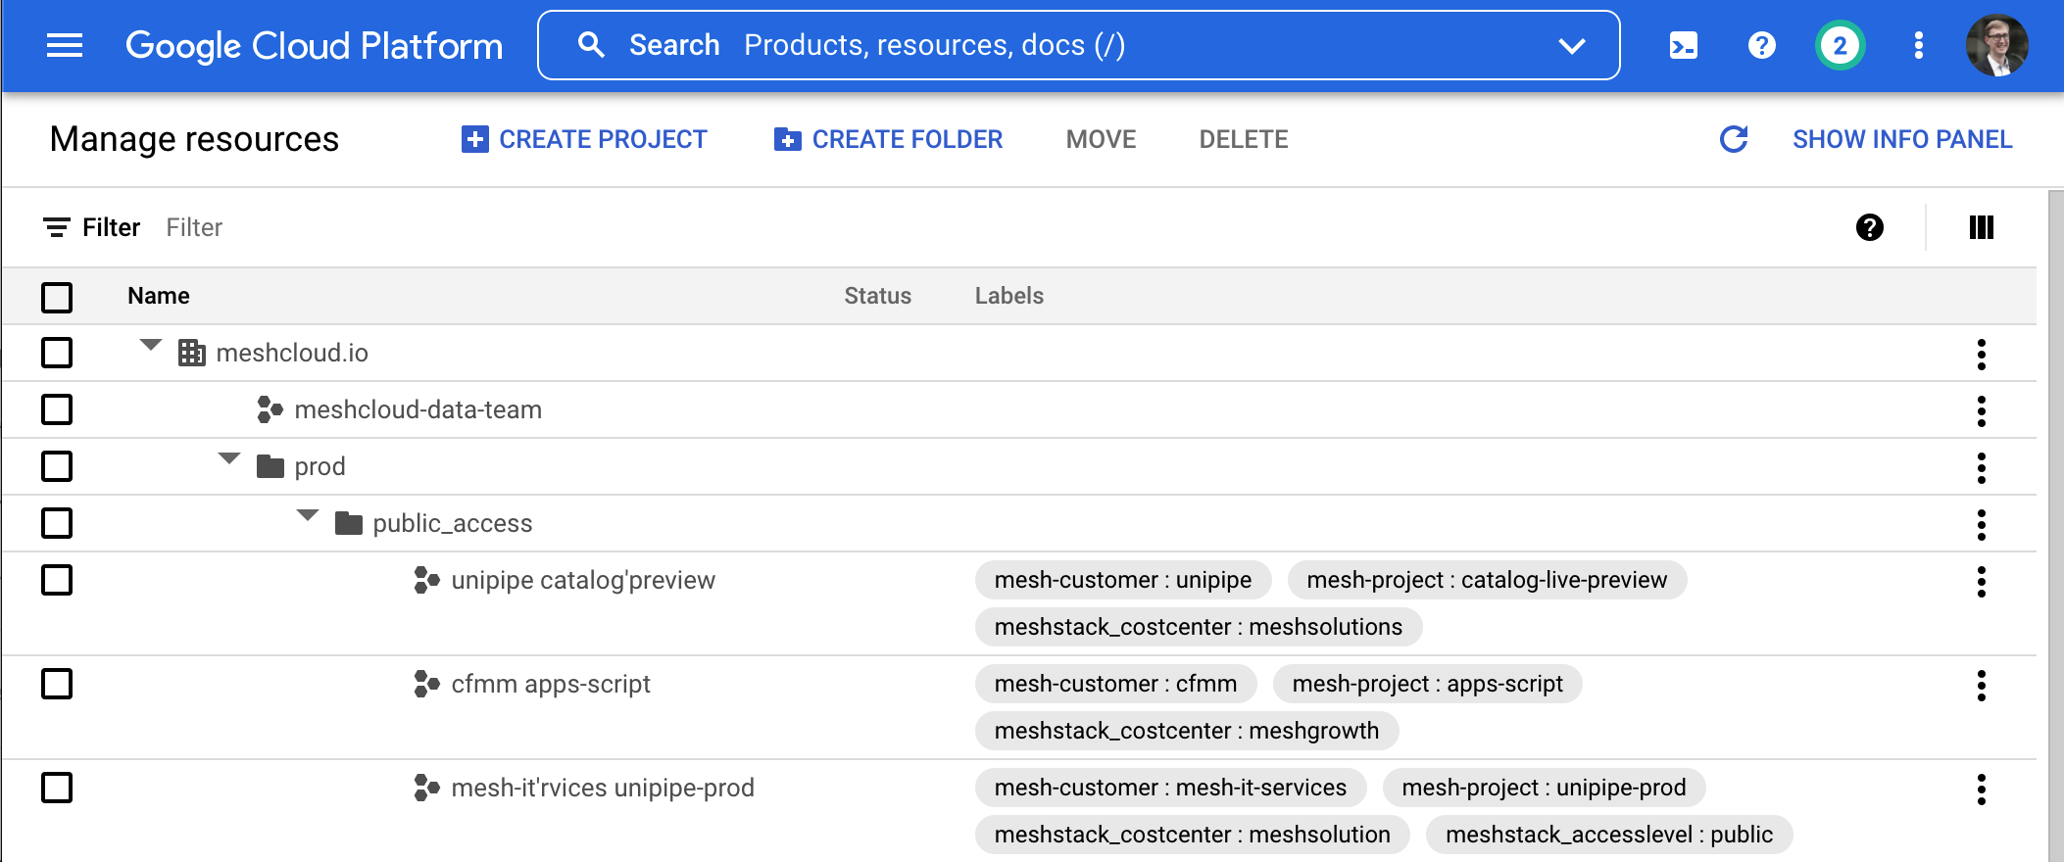Expand the search bar dropdown arrow

[1572, 46]
